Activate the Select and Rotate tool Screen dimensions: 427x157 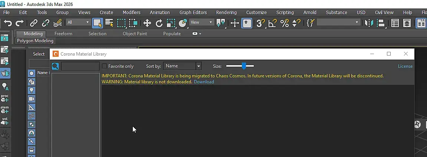click(159, 23)
